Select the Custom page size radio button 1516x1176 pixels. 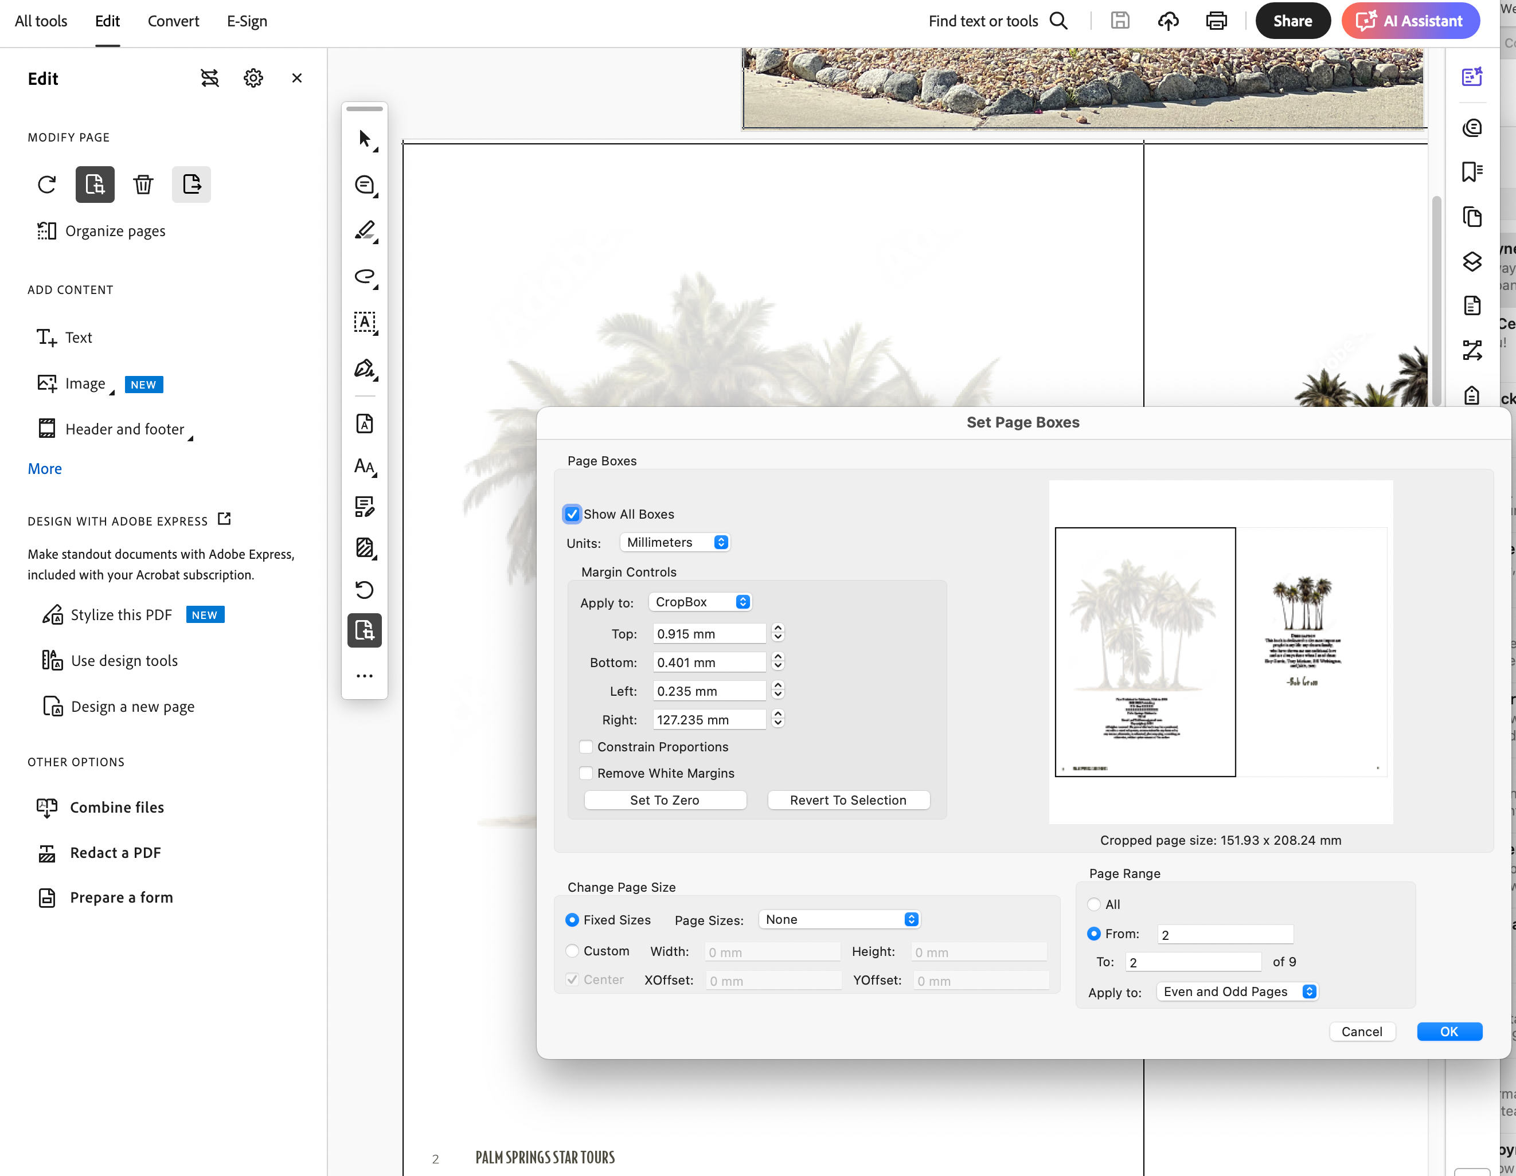pos(572,951)
